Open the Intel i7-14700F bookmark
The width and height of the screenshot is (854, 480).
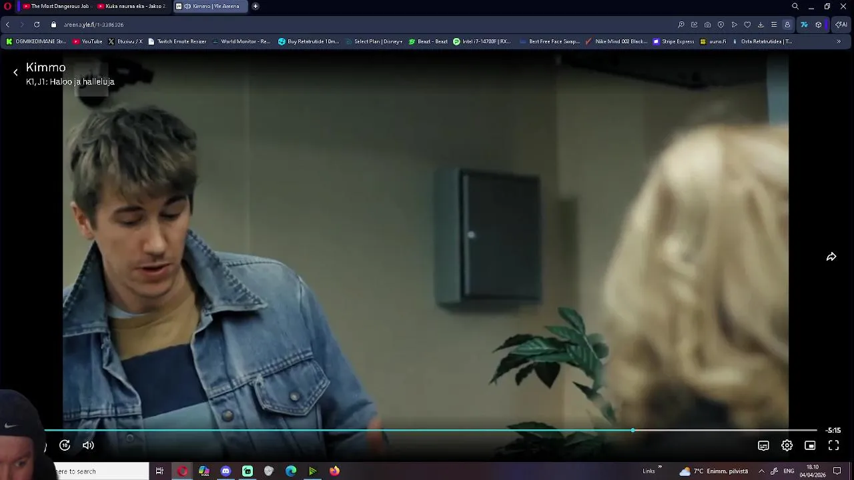482,41
